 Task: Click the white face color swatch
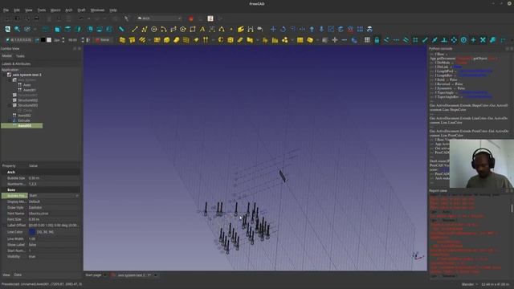click(49, 40)
